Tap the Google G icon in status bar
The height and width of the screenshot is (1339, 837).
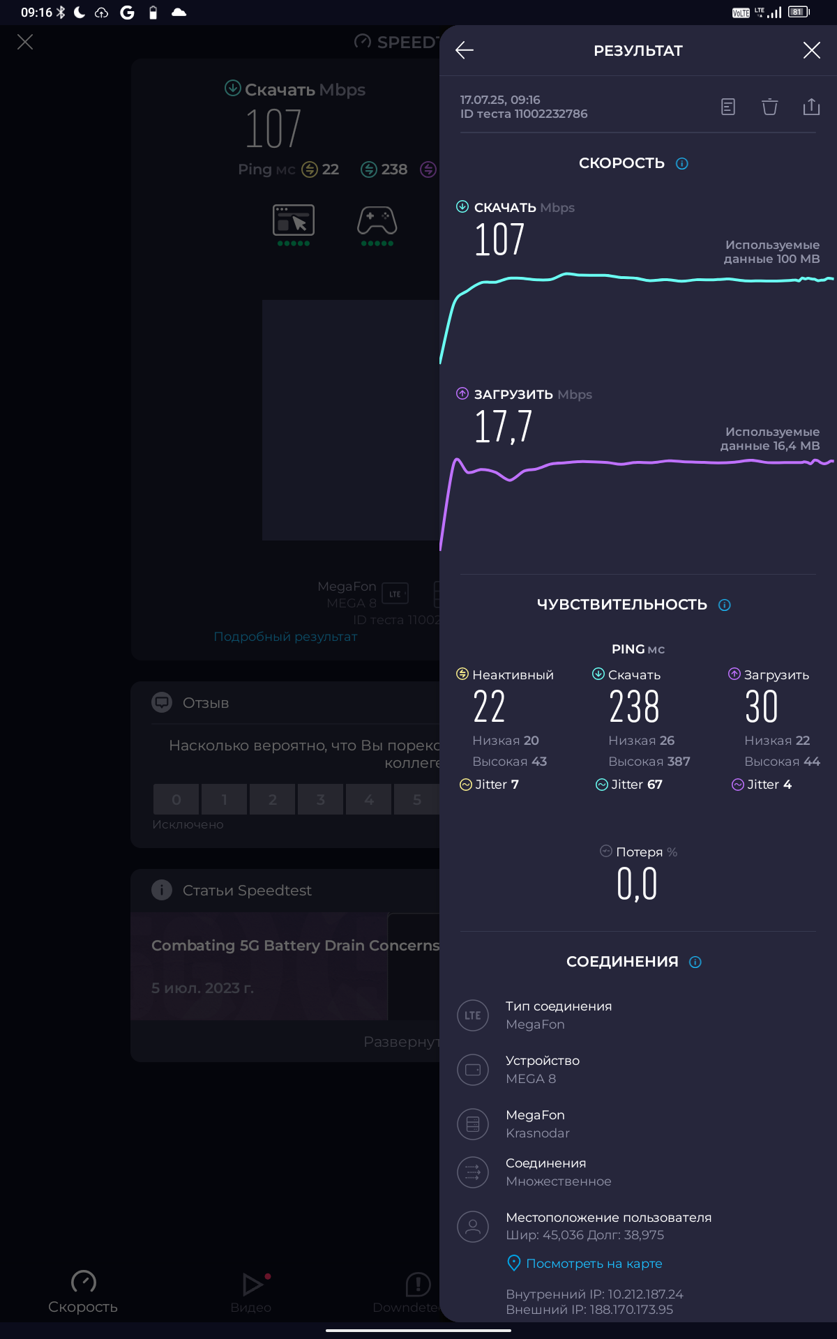pyautogui.click(x=127, y=13)
